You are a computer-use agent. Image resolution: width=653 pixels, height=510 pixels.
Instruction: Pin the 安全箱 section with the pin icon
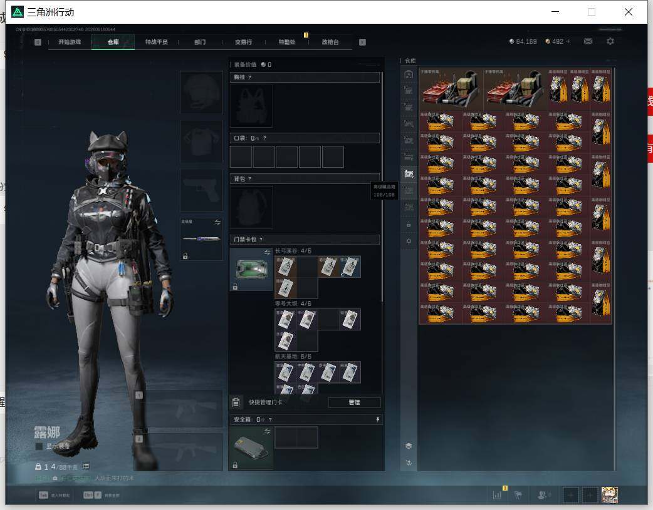[378, 419]
